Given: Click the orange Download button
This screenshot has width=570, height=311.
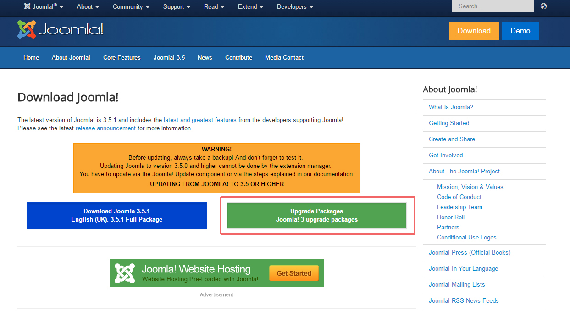Looking at the screenshot, I should [x=474, y=31].
